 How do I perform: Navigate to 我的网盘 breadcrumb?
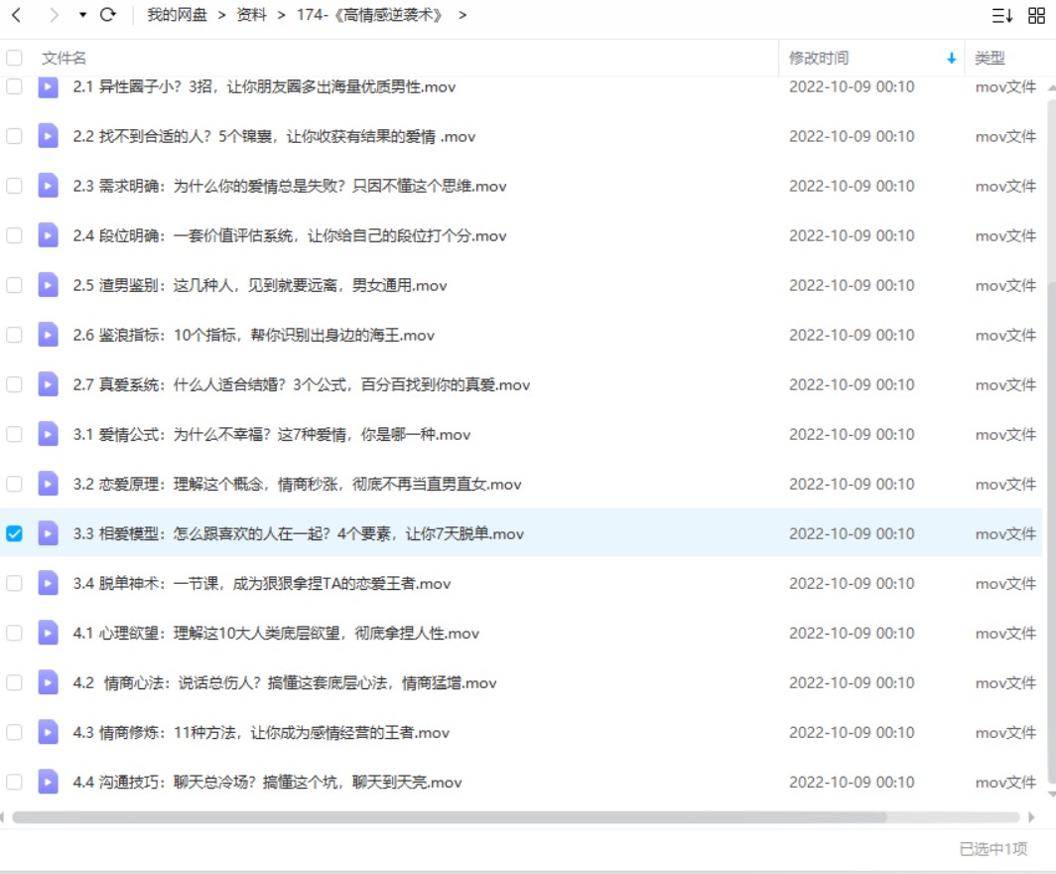[x=177, y=15]
